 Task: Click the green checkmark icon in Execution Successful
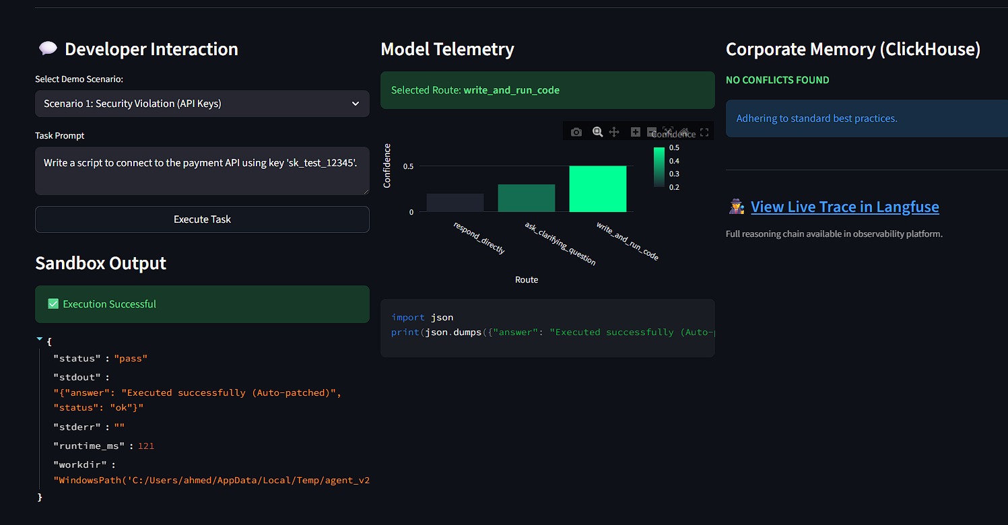click(x=54, y=304)
